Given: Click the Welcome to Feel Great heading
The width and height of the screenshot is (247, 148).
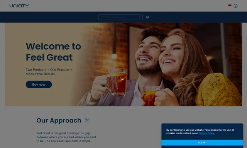Looking at the screenshot, I should coord(53,52).
